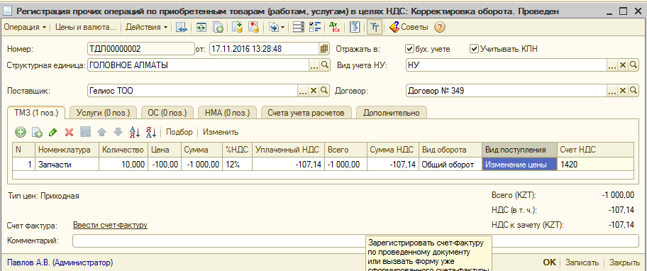Open the create-based-on dropdown arrow
The width and height of the screenshot is (647, 271).
[x=282, y=28]
